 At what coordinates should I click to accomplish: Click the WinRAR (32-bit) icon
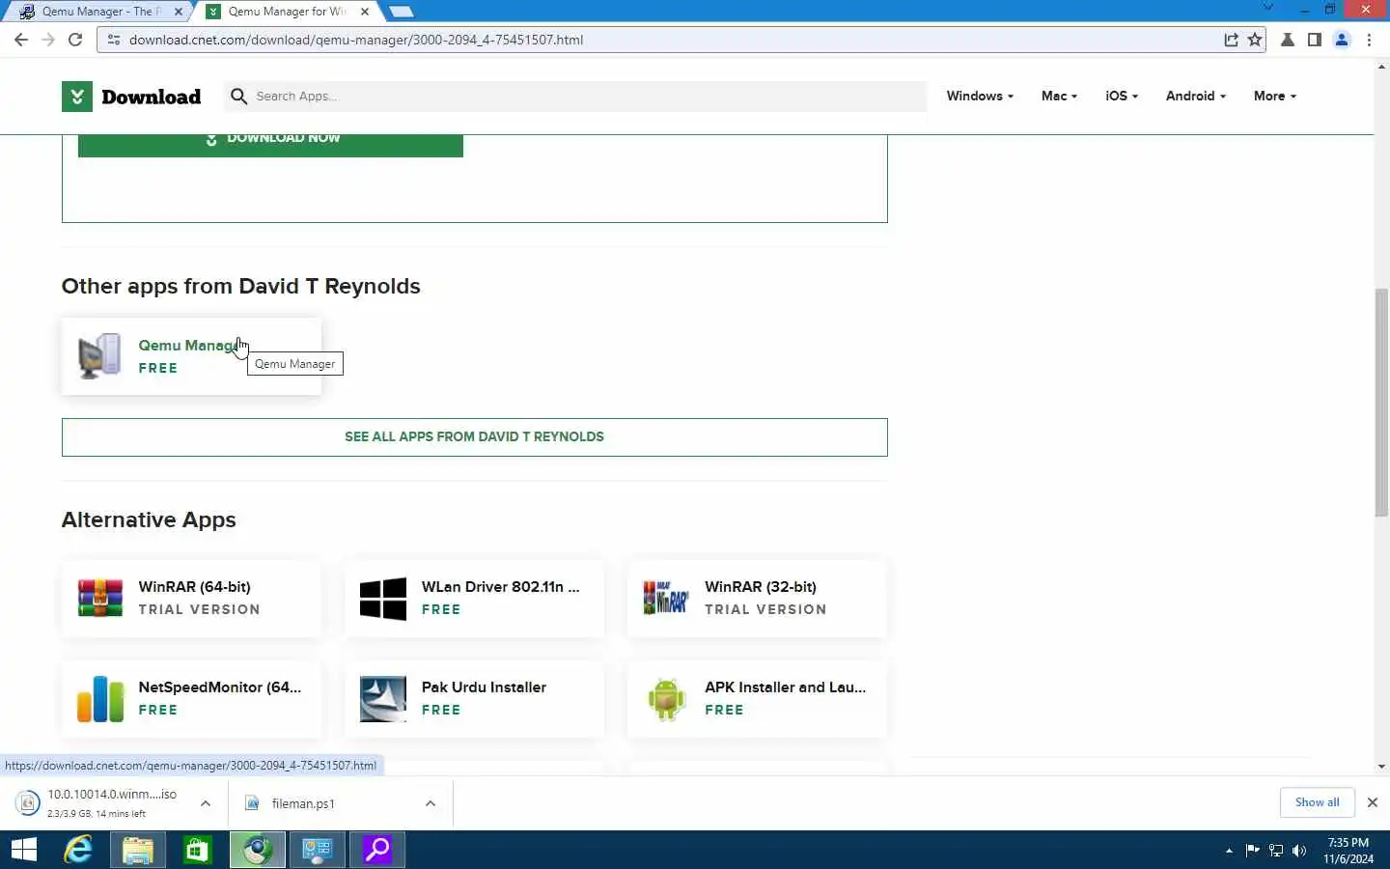pyautogui.click(x=666, y=598)
